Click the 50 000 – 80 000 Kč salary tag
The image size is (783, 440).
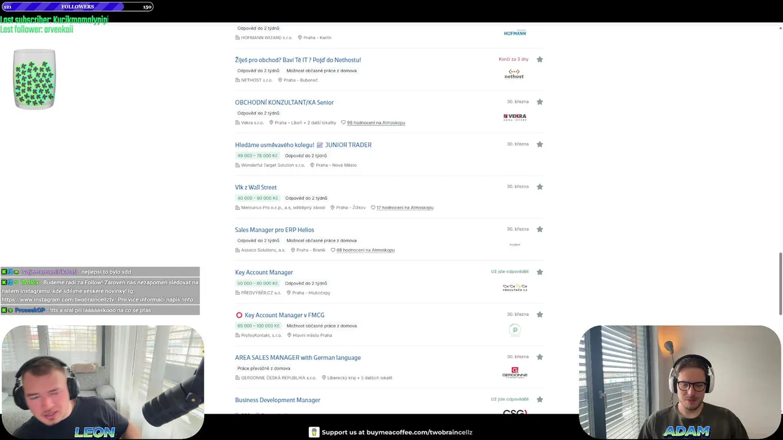[258, 284]
